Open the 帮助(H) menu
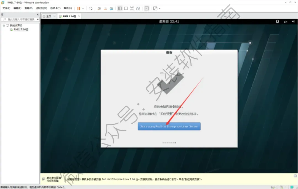The height and width of the screenshot is (189, 298). pyautogui.click(x=68, y=8)
